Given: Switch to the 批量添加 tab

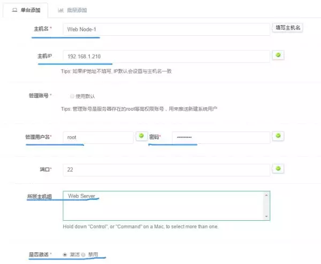Looking at the screenshot, I should tap(72, 10).
